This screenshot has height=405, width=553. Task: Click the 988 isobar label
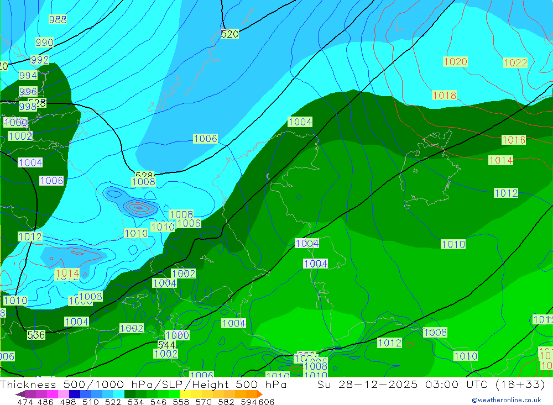tap(58, 19)
